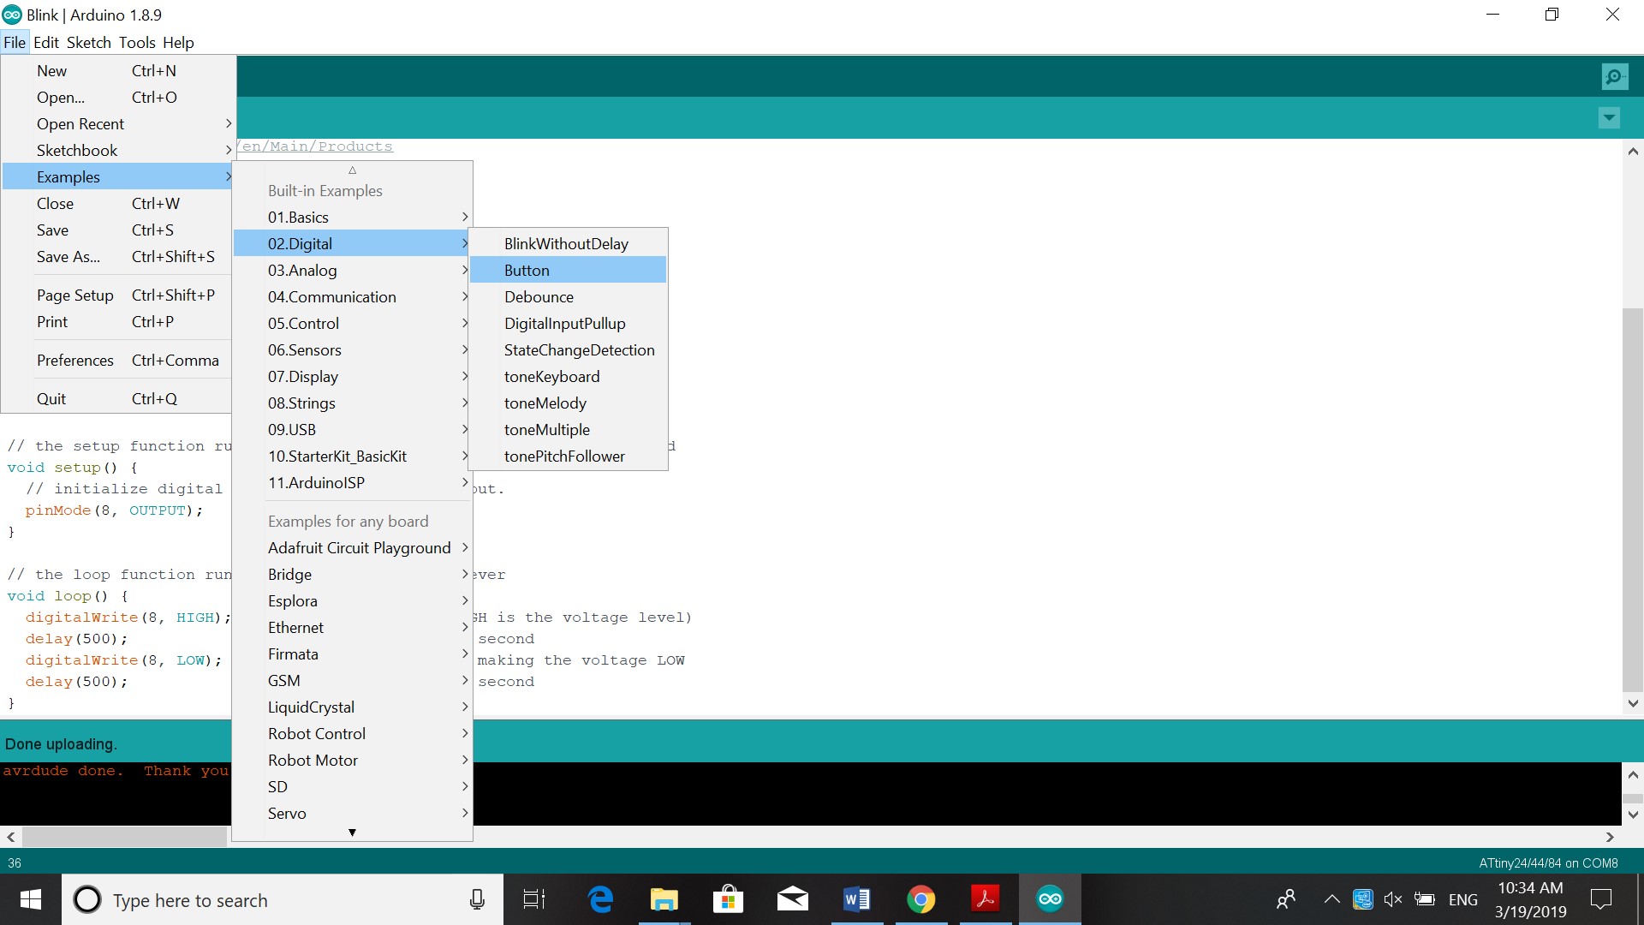The width and height of the screenshot is (1644, 925).
Task: Open the Sketch menu in the menu bar
Action: [x=88, y=42]
